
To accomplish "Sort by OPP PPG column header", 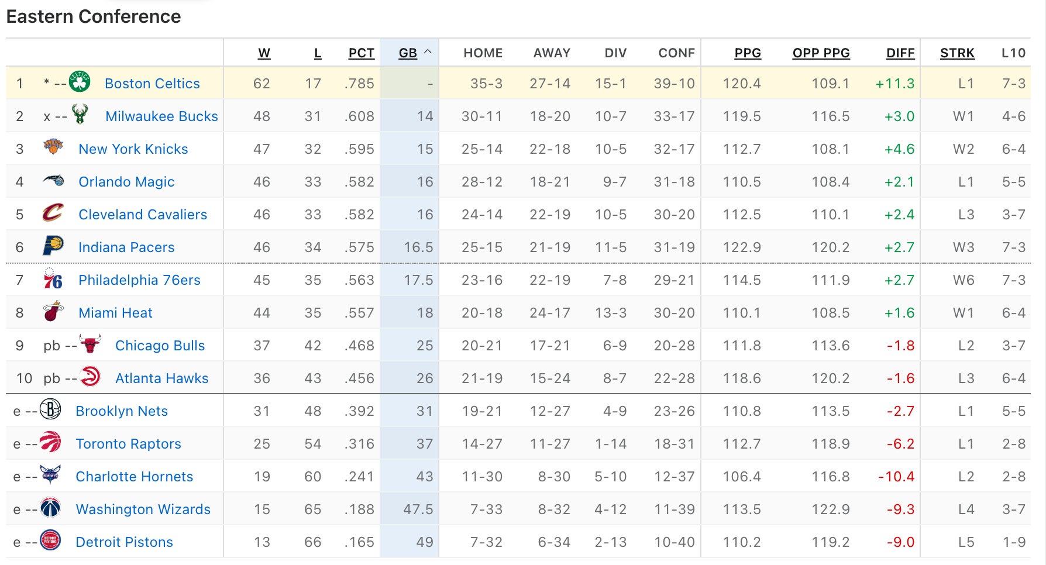I will [821, 53].
